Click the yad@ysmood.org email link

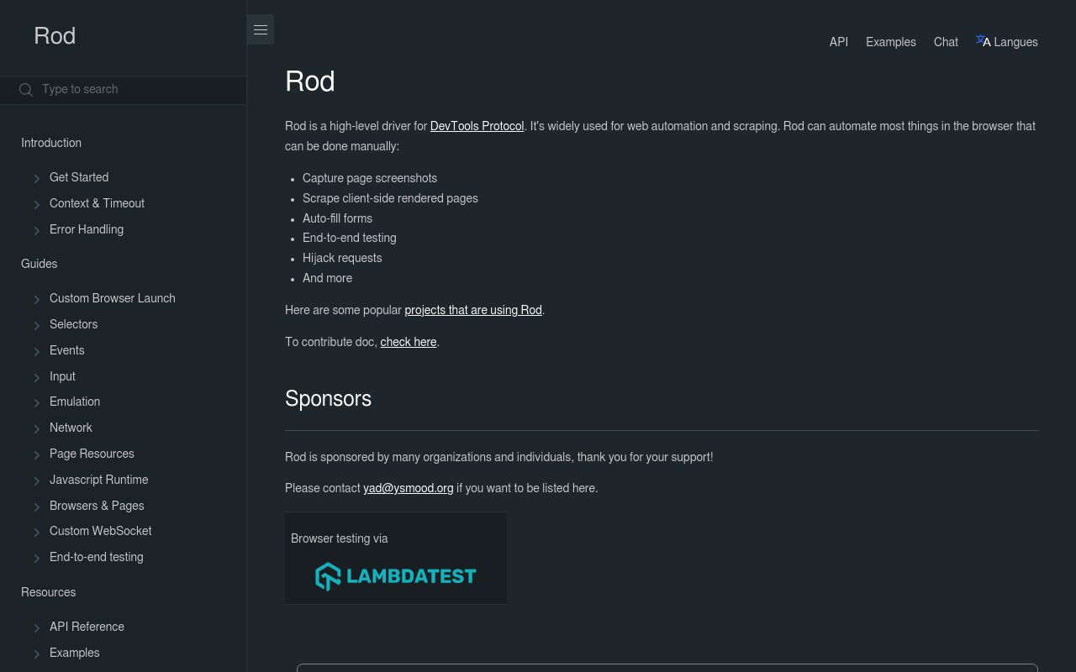[408, 488]
